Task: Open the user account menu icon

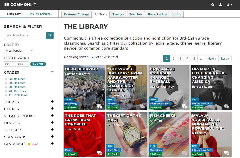Action: 229,5
